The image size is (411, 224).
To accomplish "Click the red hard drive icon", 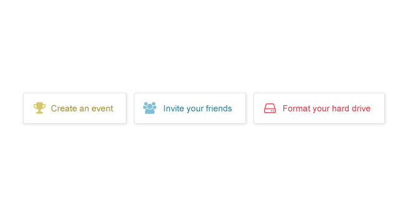I will click(x=270, y=108).
